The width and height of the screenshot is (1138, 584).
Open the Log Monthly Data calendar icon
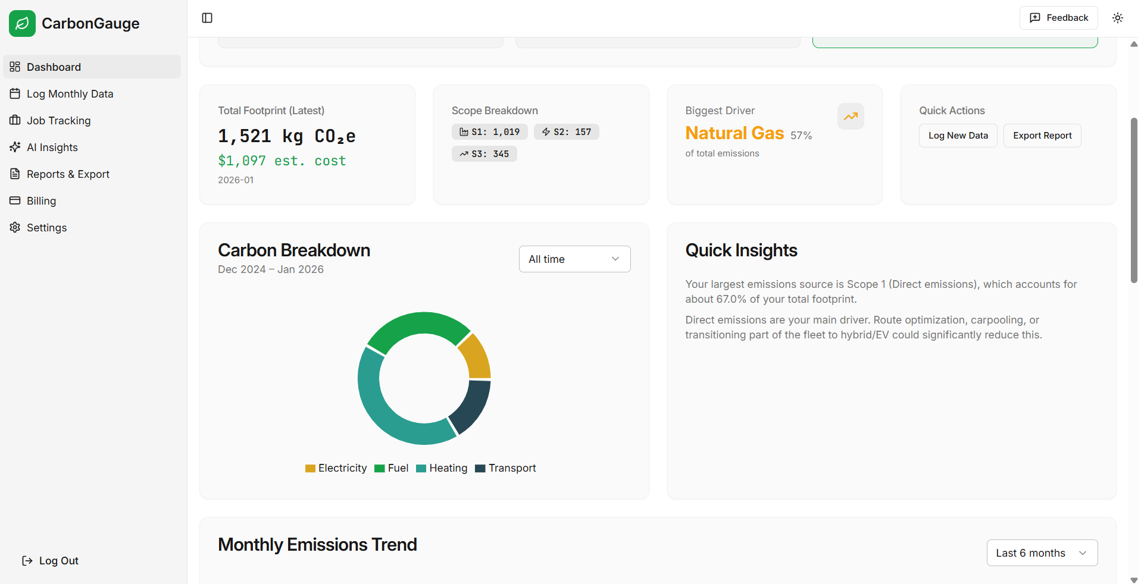click(15, 93)
